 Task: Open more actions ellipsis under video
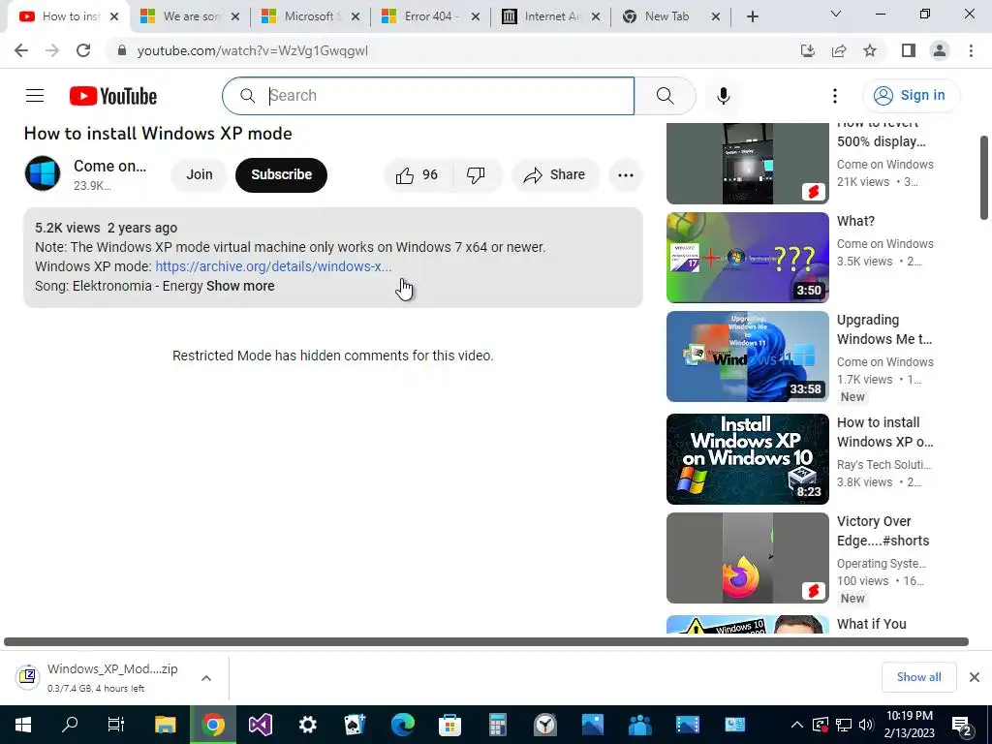pyautogui.click(x=625, y=175)
